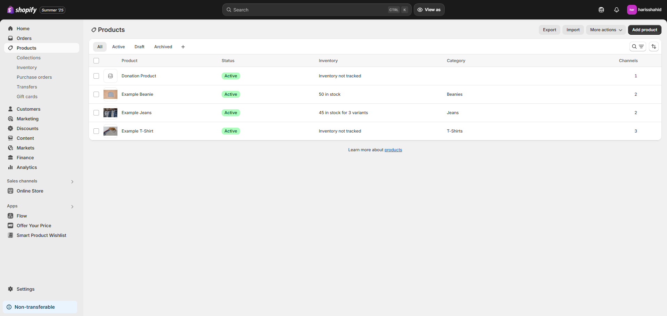Screen dimensions: 667x316
Task: Click the Products tag icon in sidebar
Action: pyautogui.click(x=10, y=48)
